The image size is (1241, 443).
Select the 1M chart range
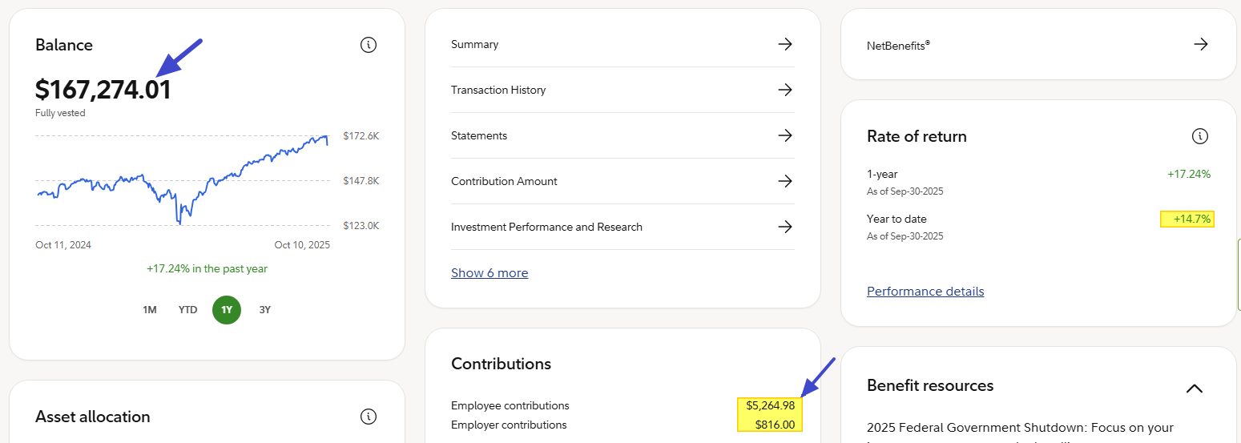[150, 310]
